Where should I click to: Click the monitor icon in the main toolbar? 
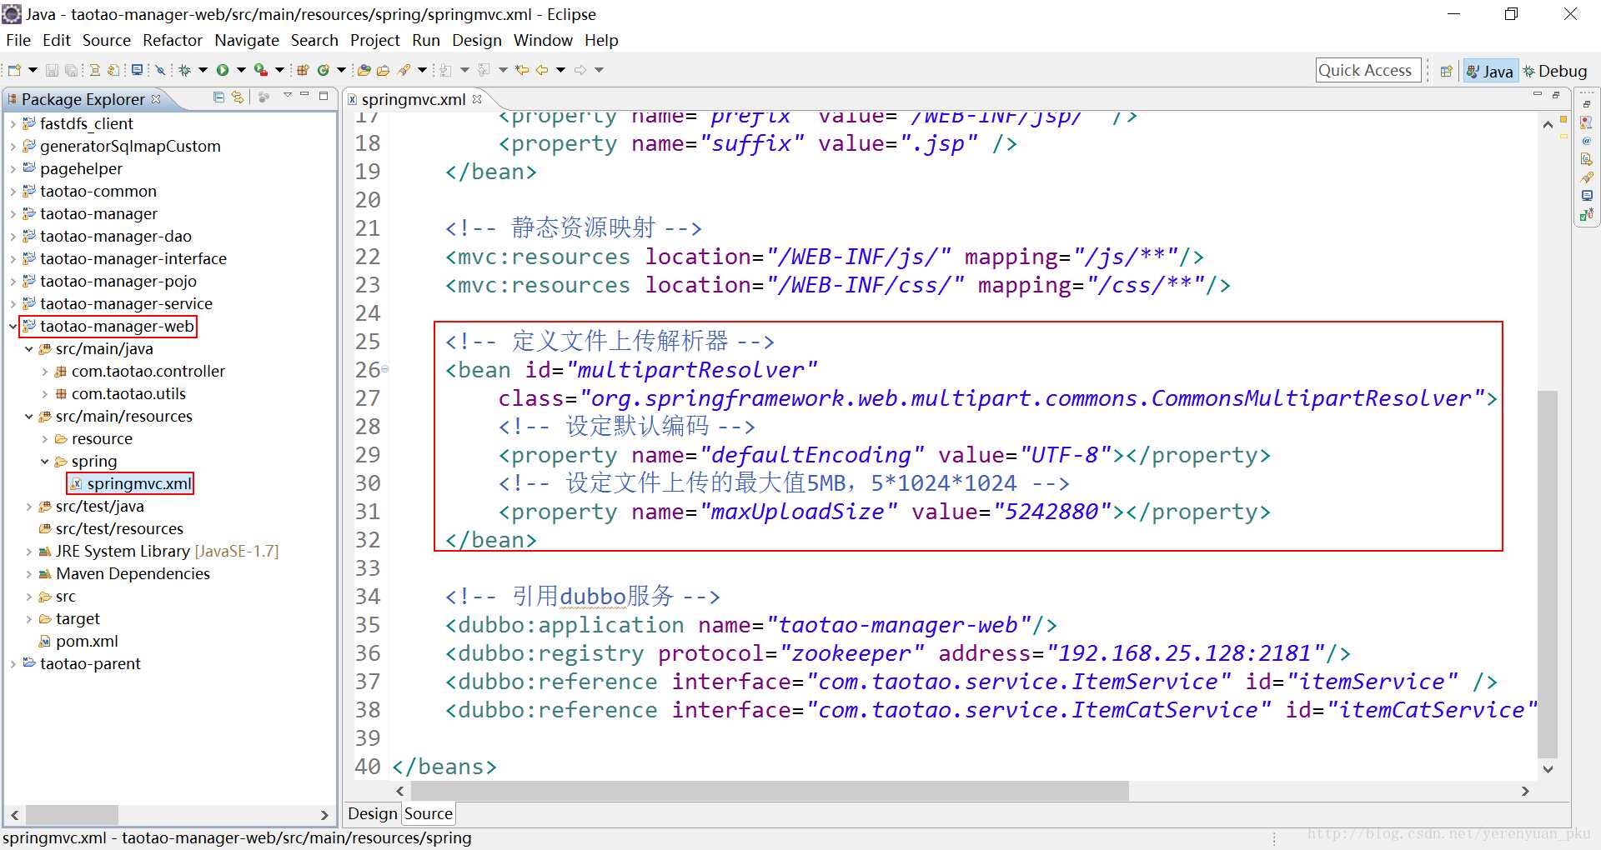pyautogui.click(x=137, y=70)
